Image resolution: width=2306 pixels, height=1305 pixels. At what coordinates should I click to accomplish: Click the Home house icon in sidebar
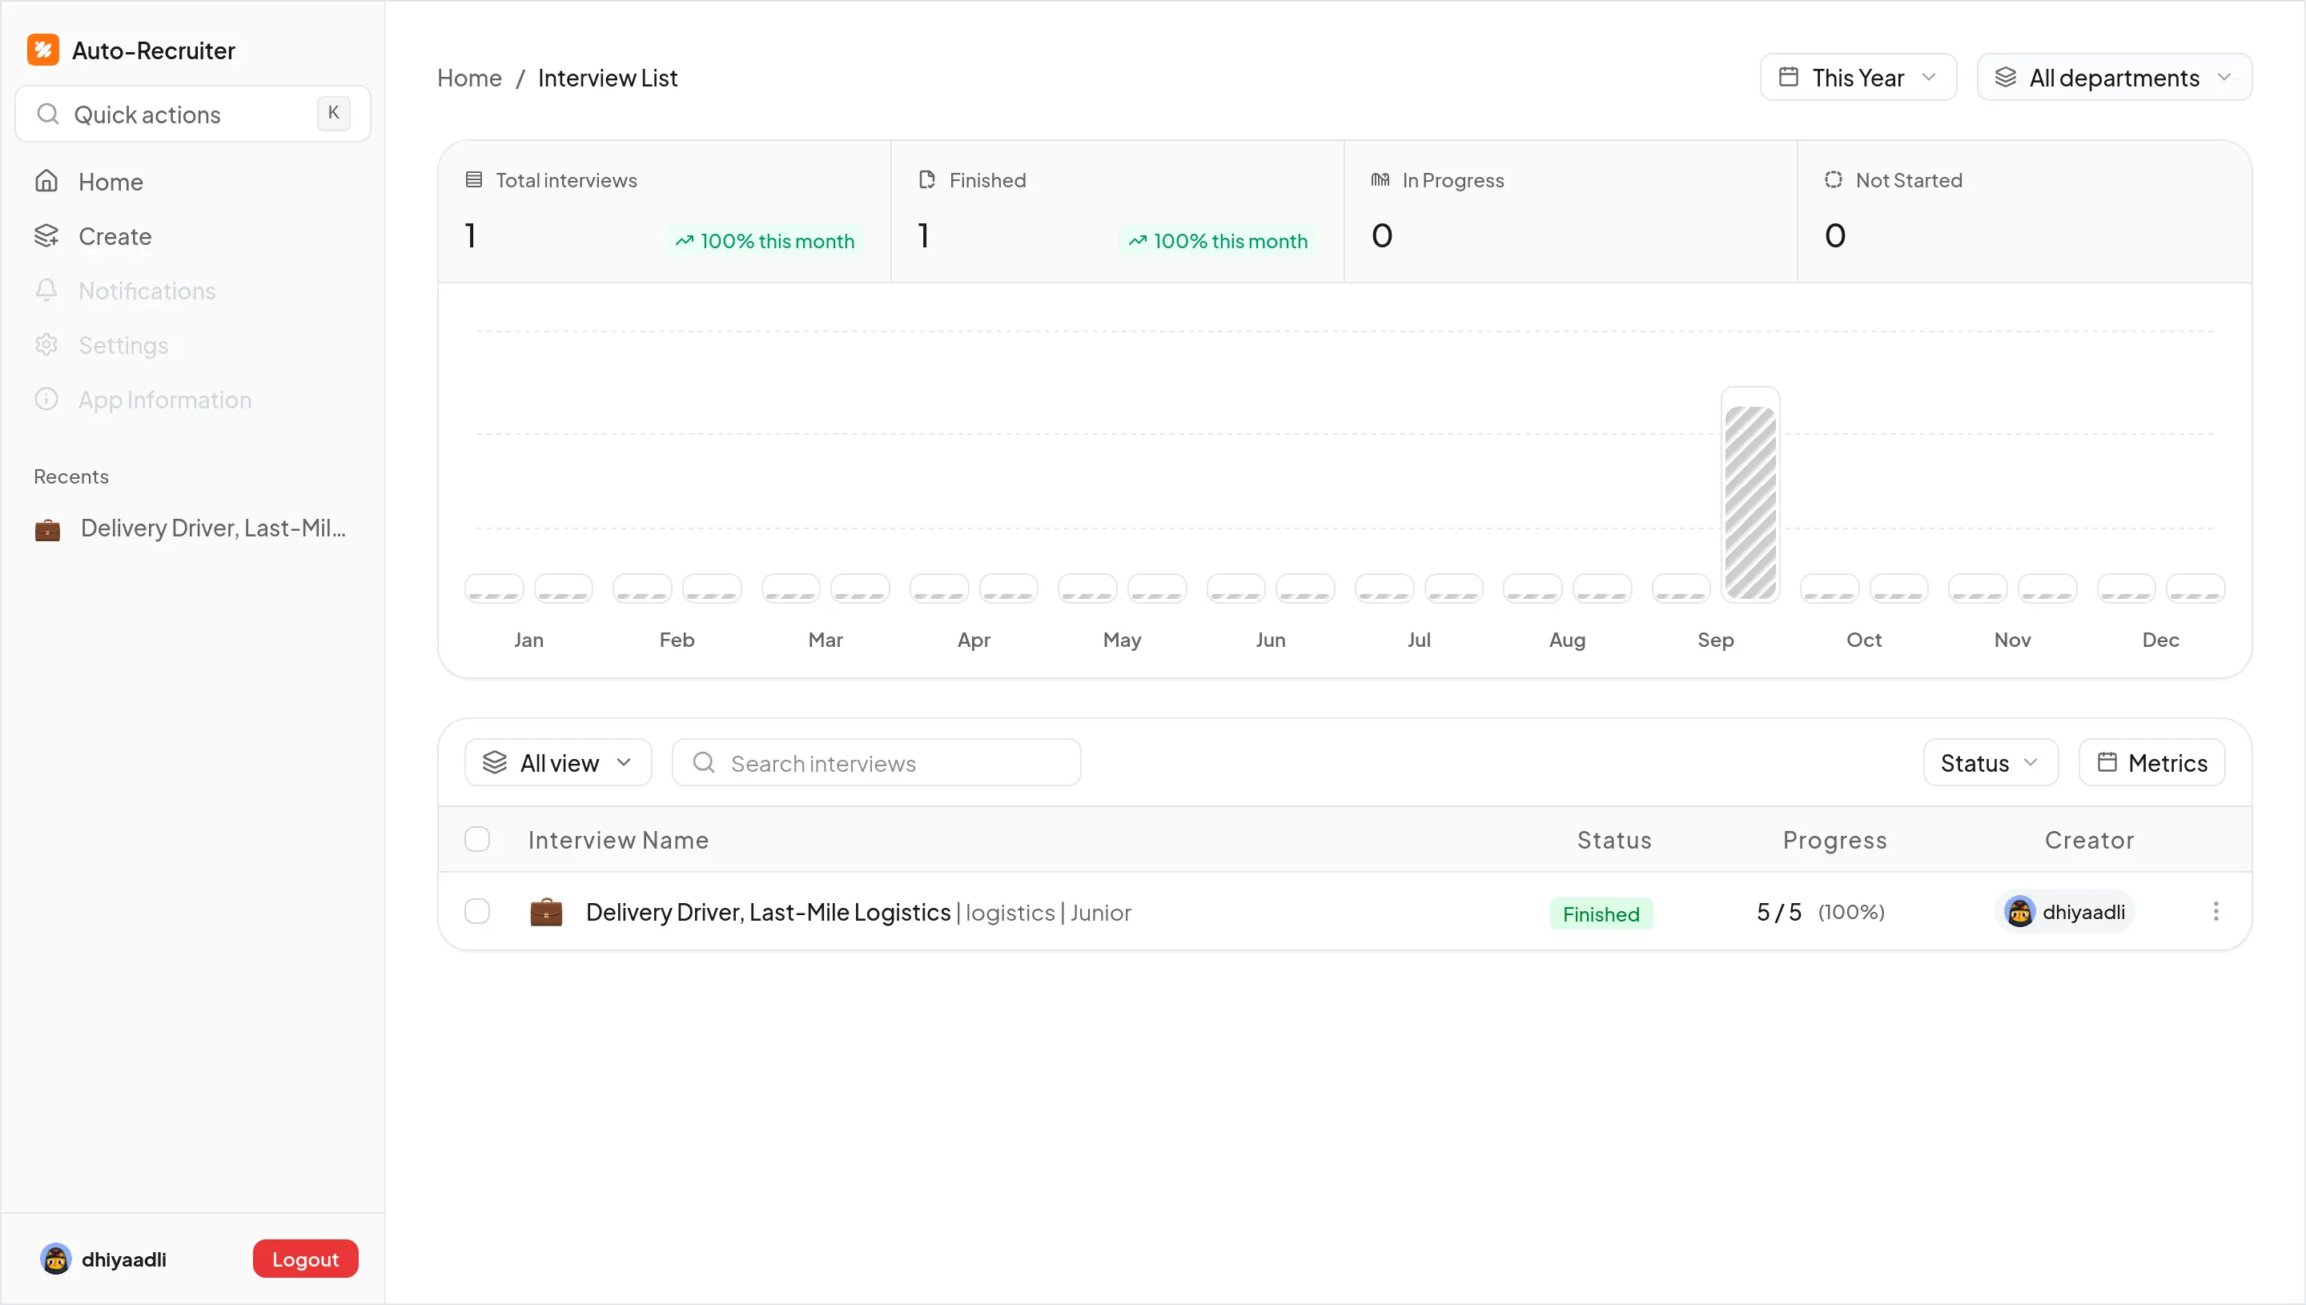[46, 182]
